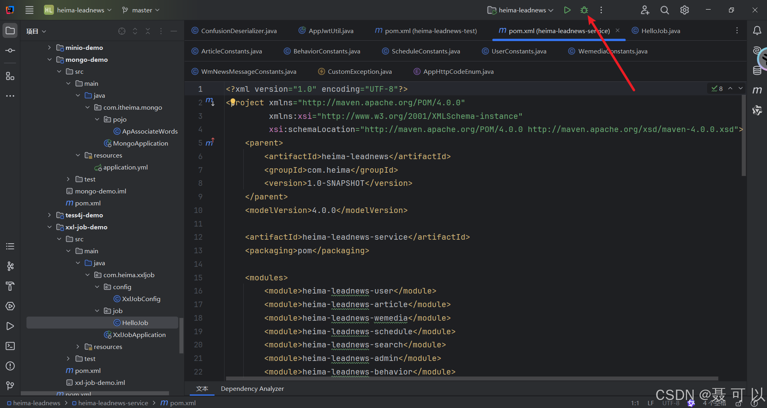Viewport: 767px width, 408px height.
Task: Show the tabs list dropdown
Action: point(737,31)
